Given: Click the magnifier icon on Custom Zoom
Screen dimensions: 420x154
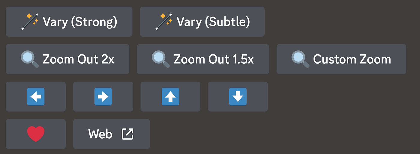Looking at the screenshot, I should [x=301, y=59].
